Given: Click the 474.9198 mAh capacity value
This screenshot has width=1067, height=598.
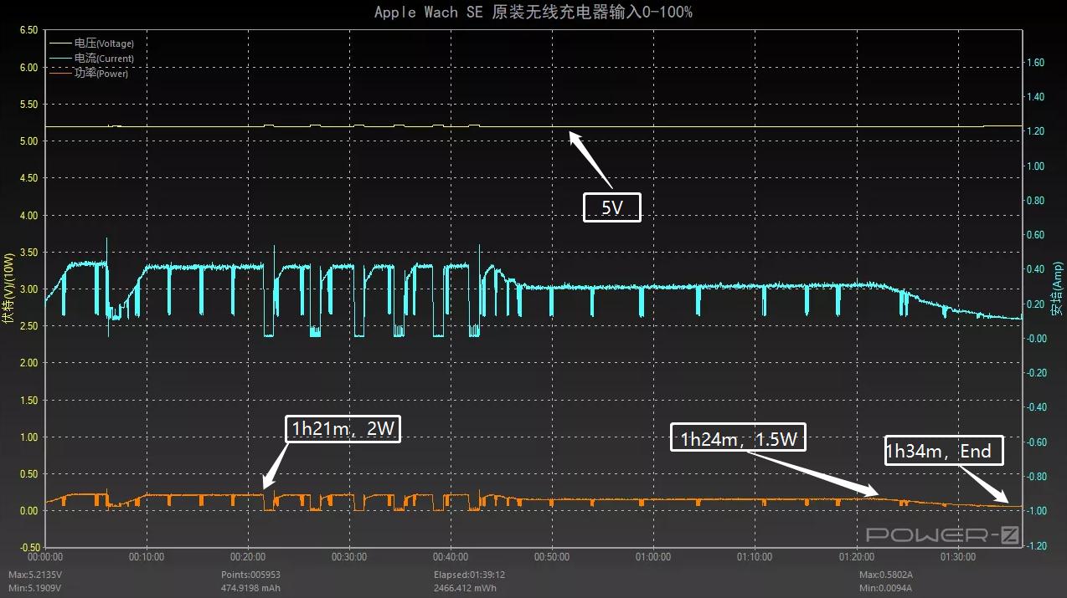Looking at the screenshot, I should click(252, 587).
